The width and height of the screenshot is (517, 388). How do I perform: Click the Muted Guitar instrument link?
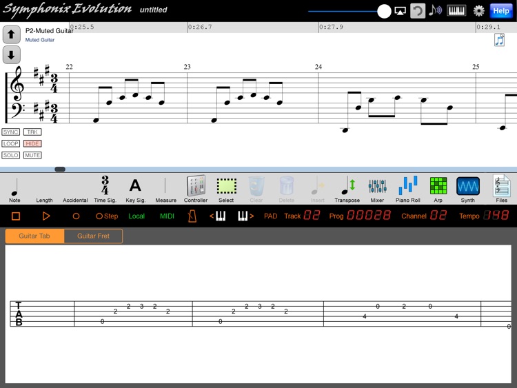pyautogui.click(x=40, y=40)
